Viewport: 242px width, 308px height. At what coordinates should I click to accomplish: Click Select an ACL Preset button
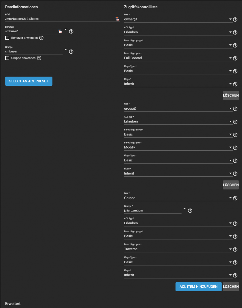pyautogui.click(x=29, y=81)
